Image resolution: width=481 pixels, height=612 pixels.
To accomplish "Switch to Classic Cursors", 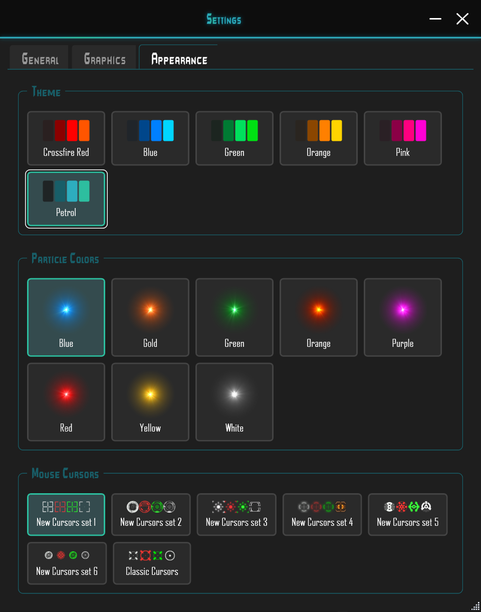I will (x=152, y=563).
